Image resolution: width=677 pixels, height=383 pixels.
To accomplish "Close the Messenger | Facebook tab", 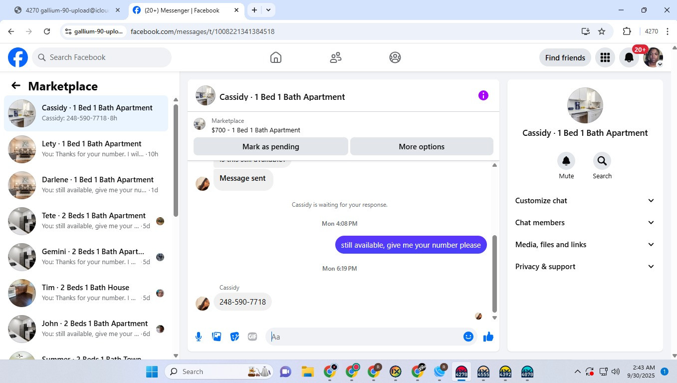I will click(x=236, y=10).
